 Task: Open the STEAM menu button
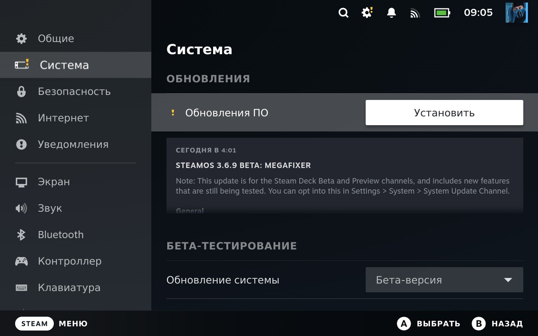point(34,323)
